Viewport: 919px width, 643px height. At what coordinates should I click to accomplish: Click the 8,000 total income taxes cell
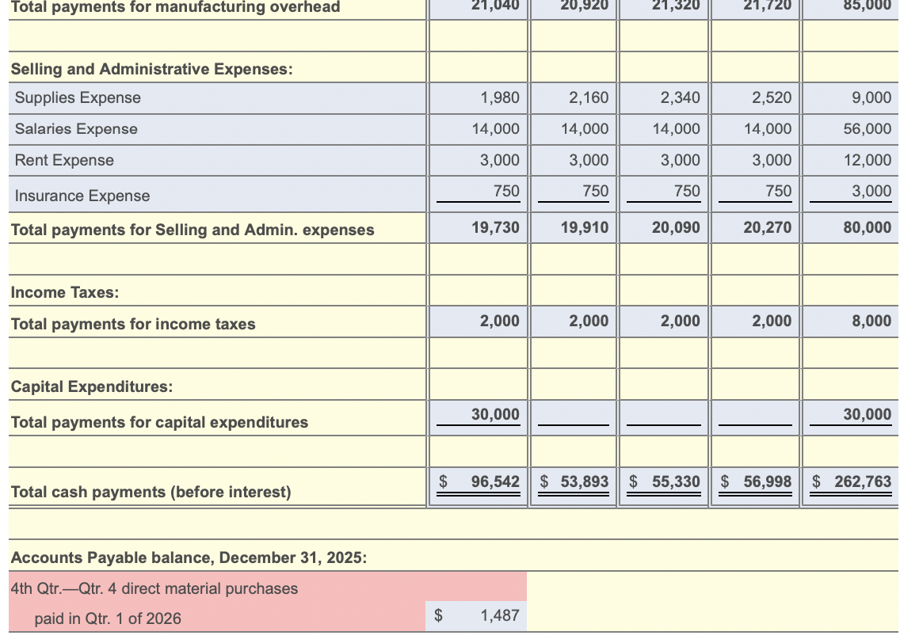pos(870,321)
